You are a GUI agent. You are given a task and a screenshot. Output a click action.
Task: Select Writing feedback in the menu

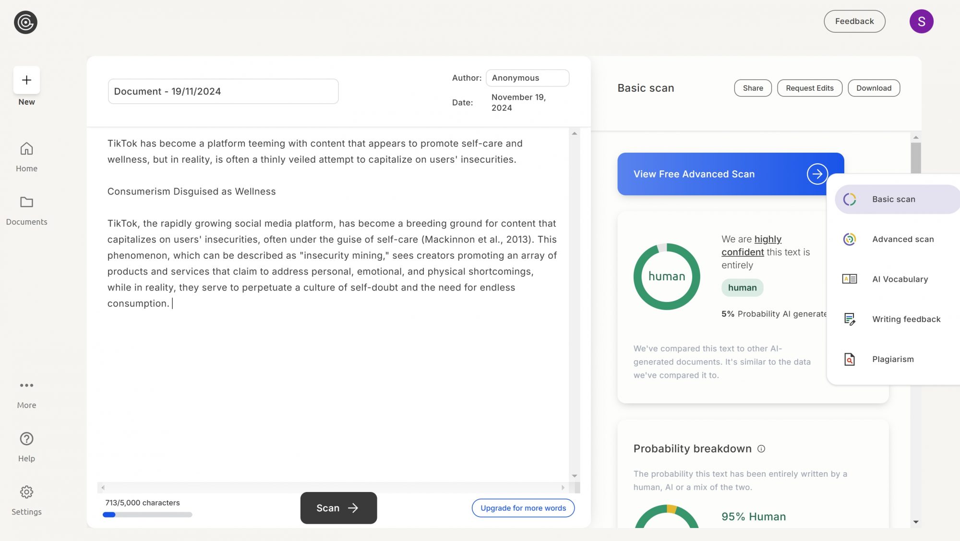898,319
